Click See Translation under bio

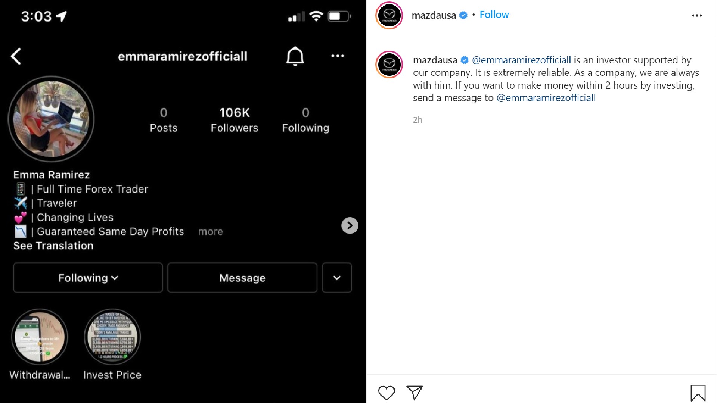(53, 246)
